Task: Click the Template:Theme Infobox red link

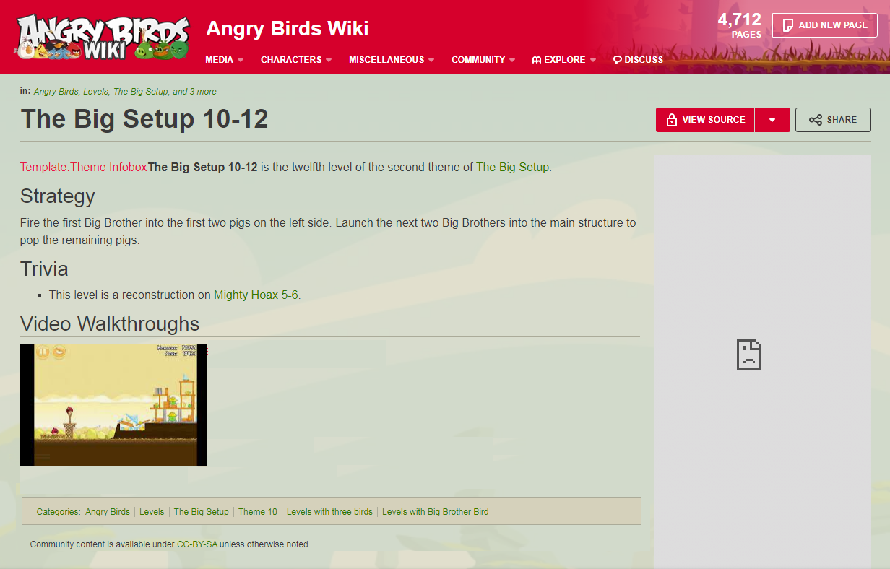Action: point(84,167)
